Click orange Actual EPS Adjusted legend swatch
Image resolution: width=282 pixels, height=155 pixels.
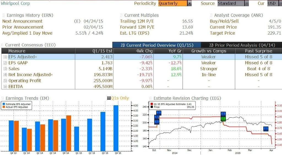(4, 107)
